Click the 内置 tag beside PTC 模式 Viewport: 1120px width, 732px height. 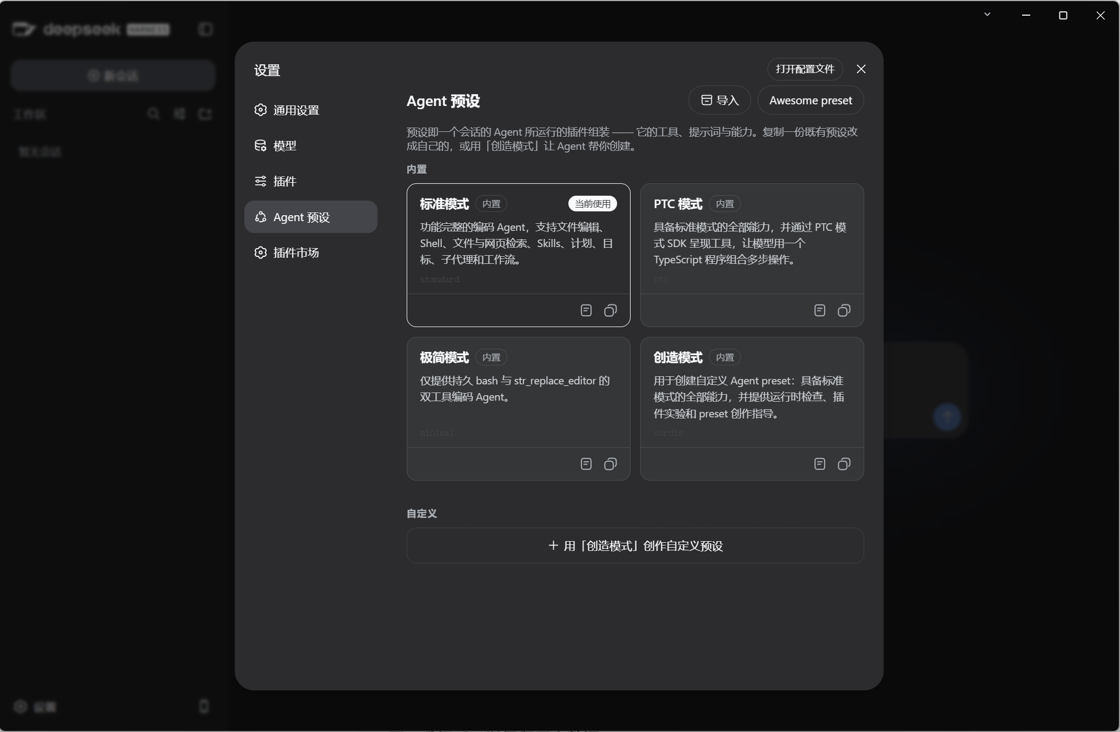pyautogui.click(x=725, y=204)
